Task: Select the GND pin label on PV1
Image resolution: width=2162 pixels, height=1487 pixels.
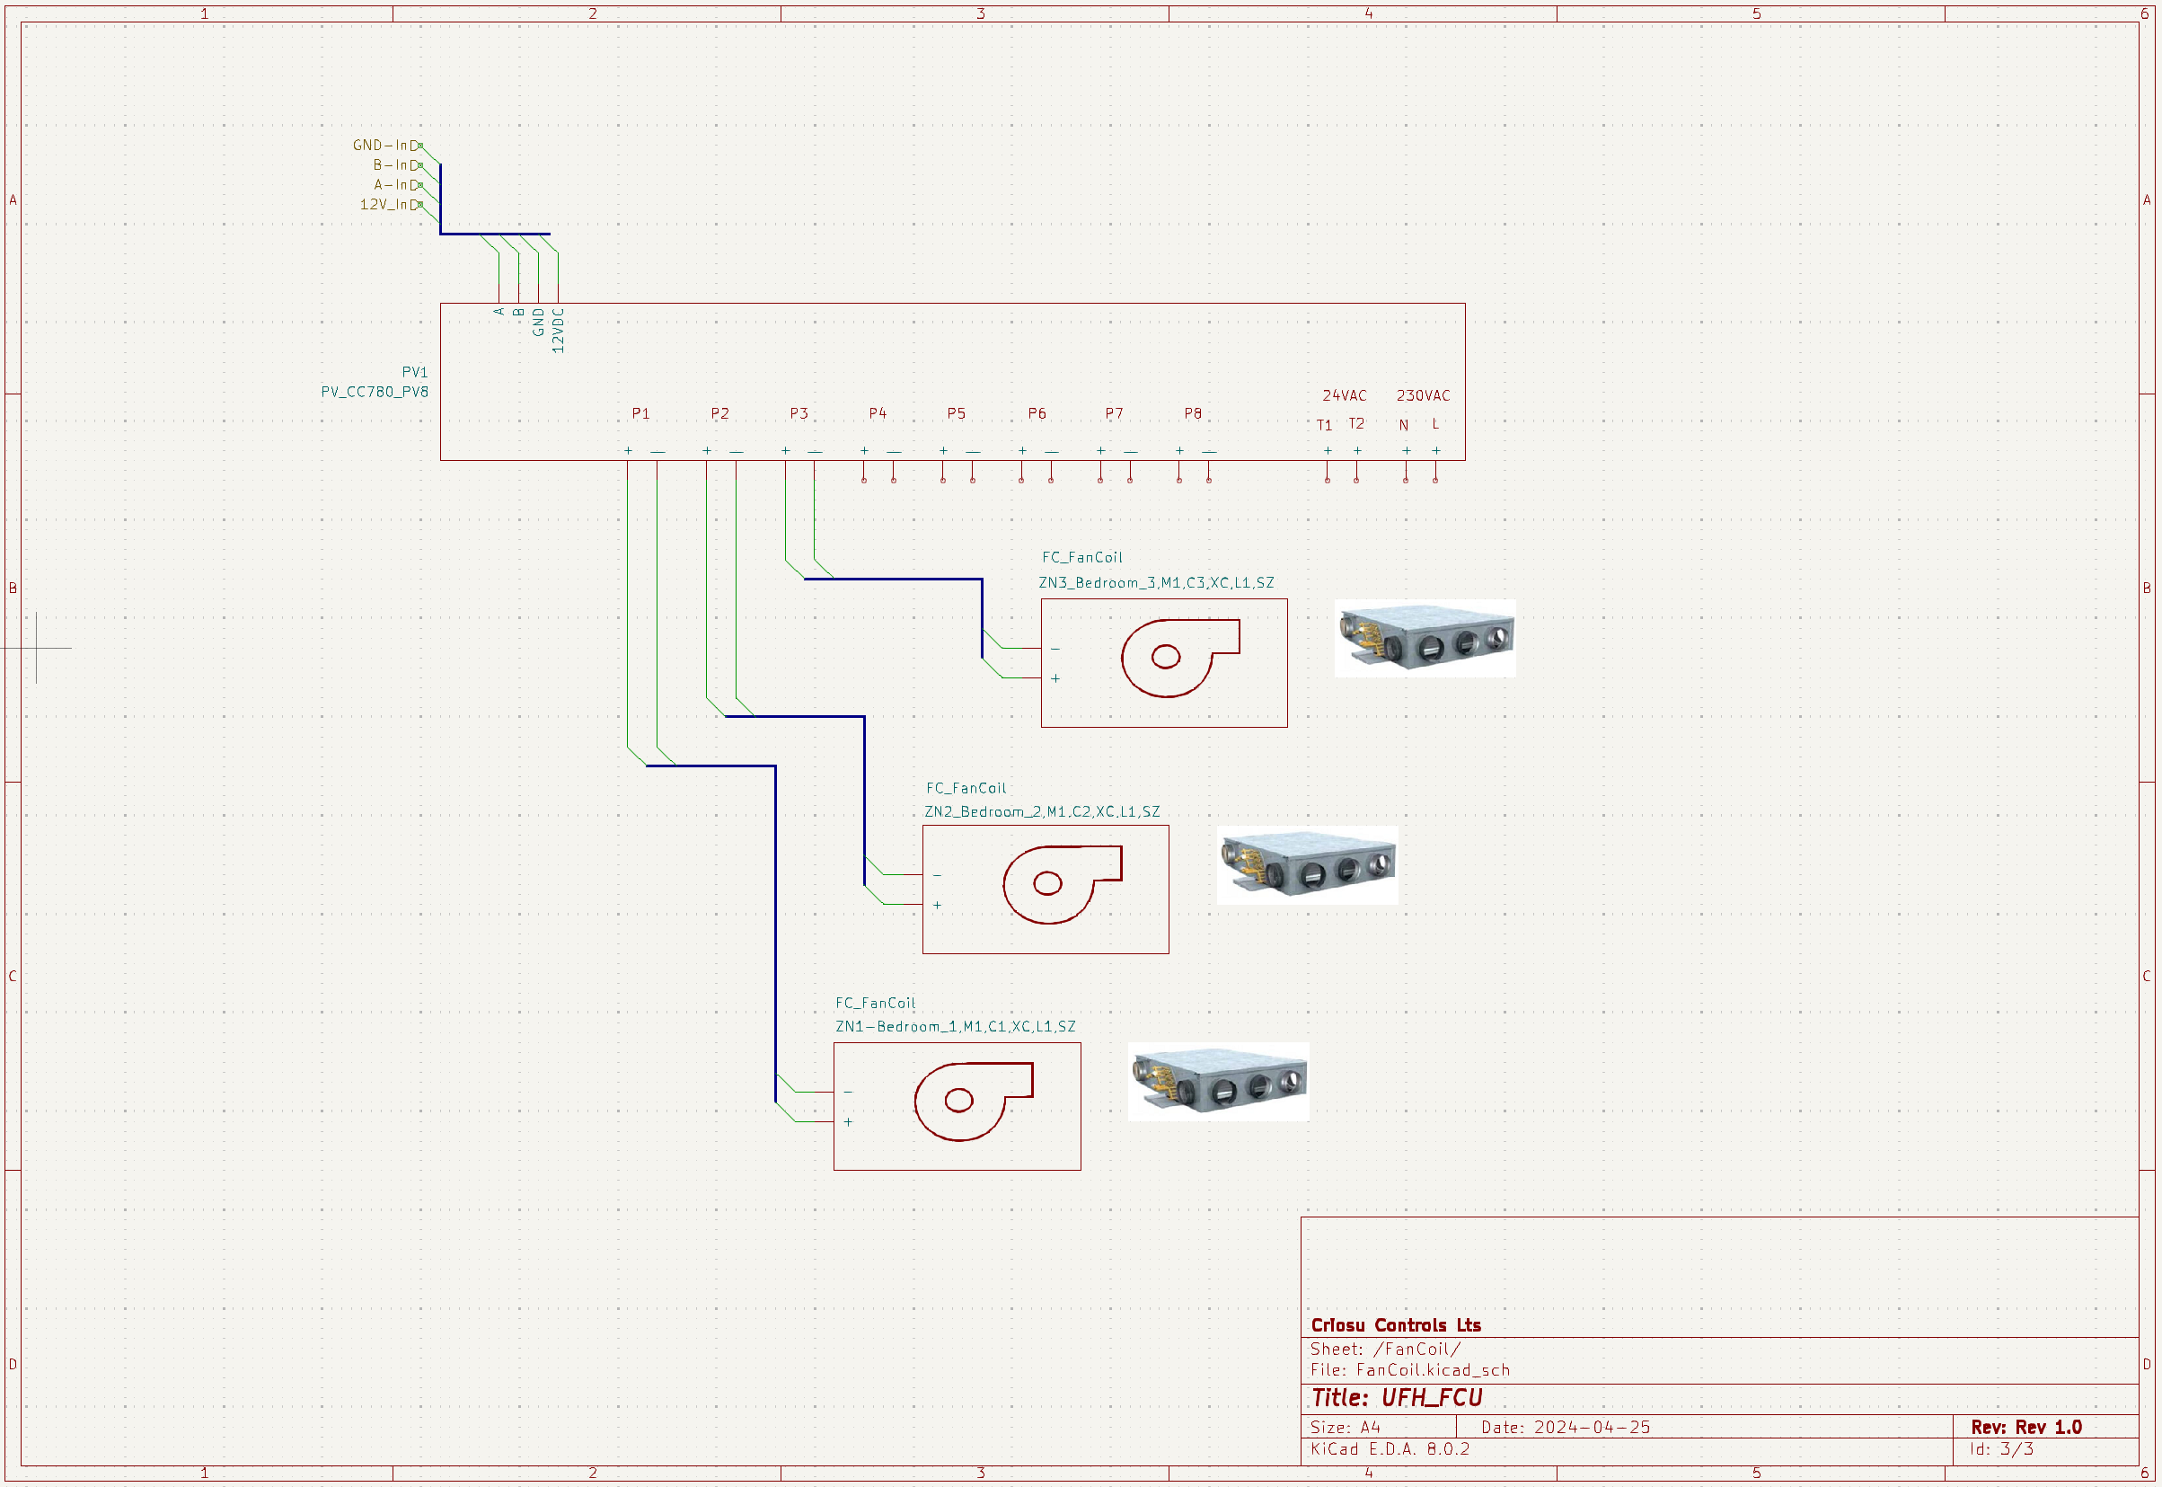Action: pyautogui.click(x=538, y=322)
